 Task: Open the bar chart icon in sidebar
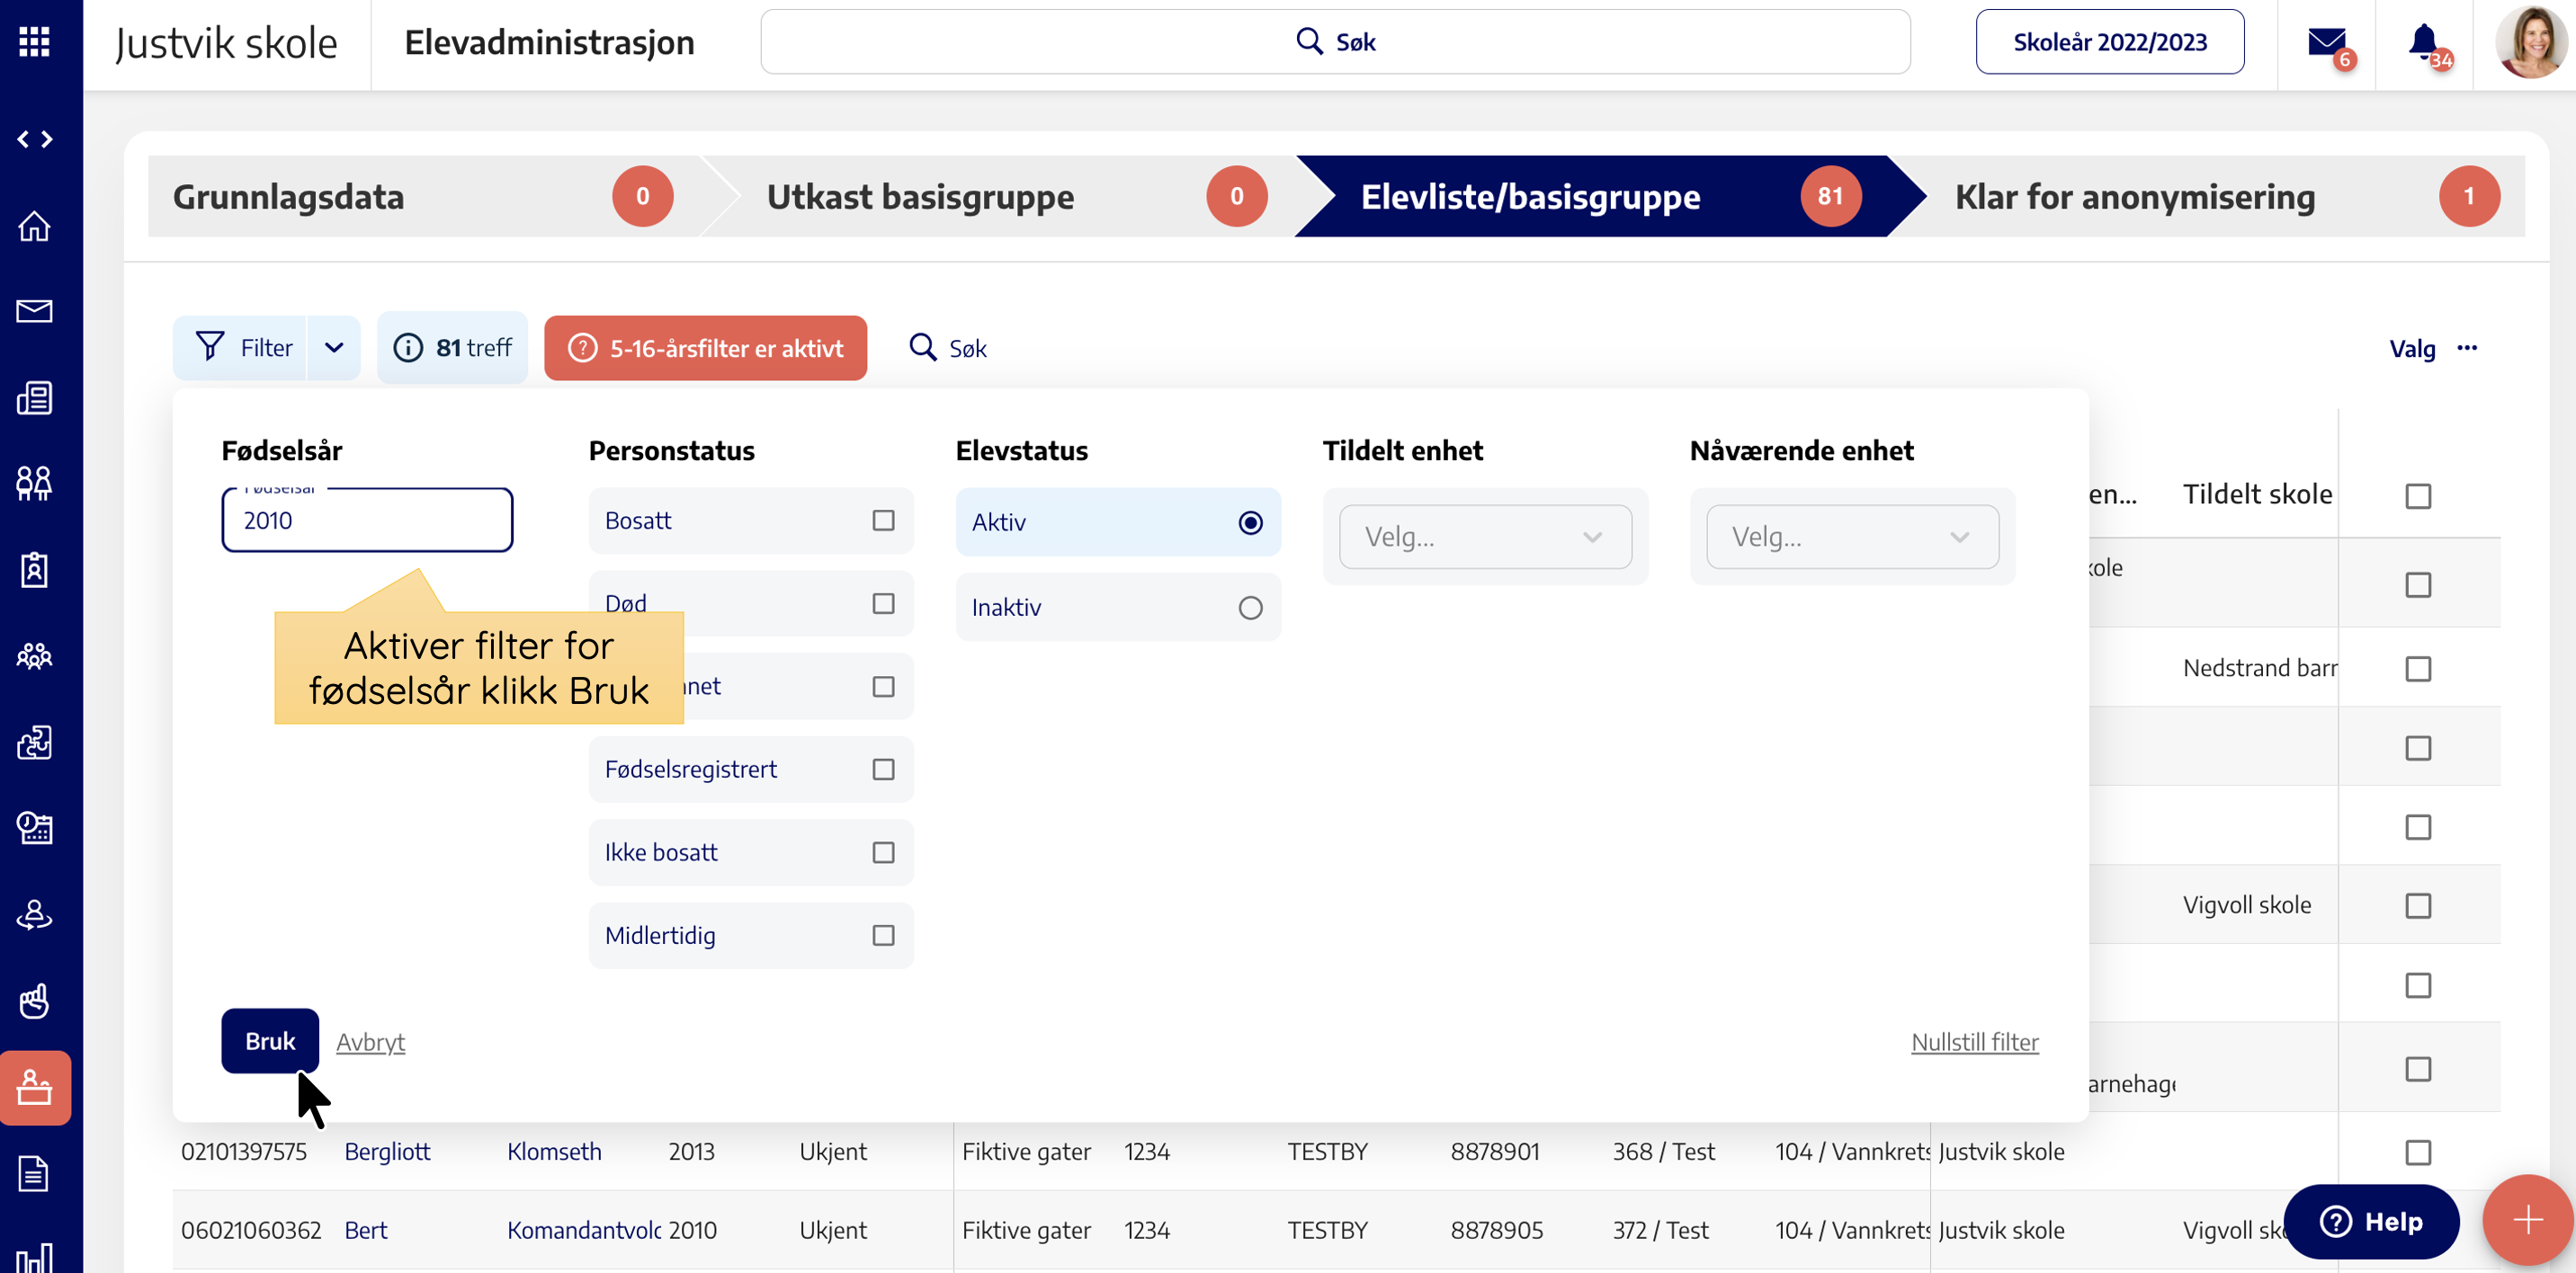35,1257
